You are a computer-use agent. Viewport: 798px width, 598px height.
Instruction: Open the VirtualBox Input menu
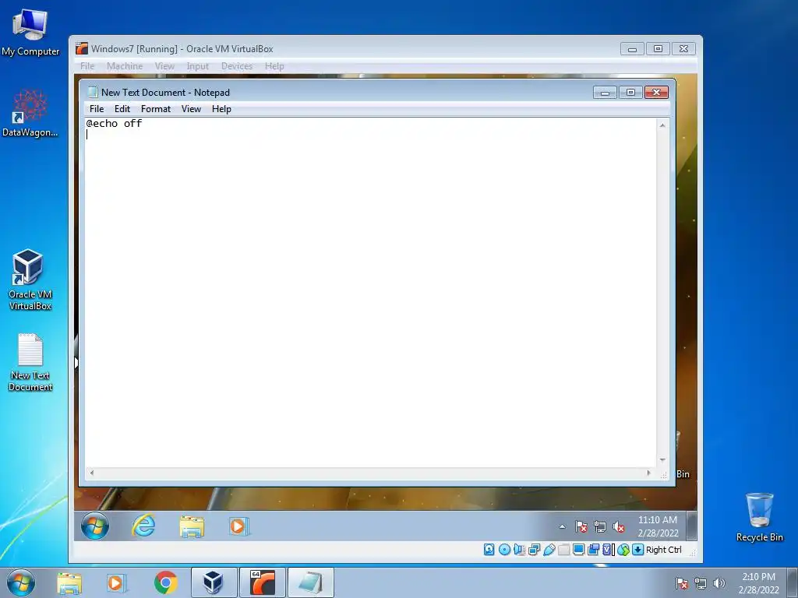point(197,66)
